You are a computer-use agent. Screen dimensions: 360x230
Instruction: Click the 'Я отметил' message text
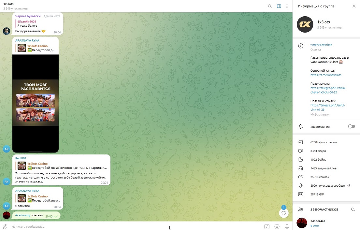pos(22,206)
